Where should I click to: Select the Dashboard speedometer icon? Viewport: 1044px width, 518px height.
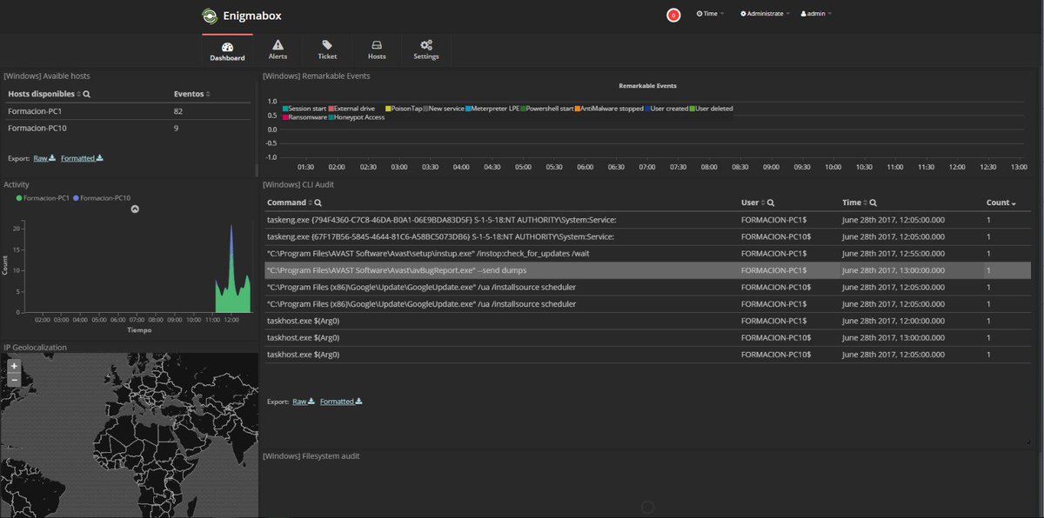[226, 43]
